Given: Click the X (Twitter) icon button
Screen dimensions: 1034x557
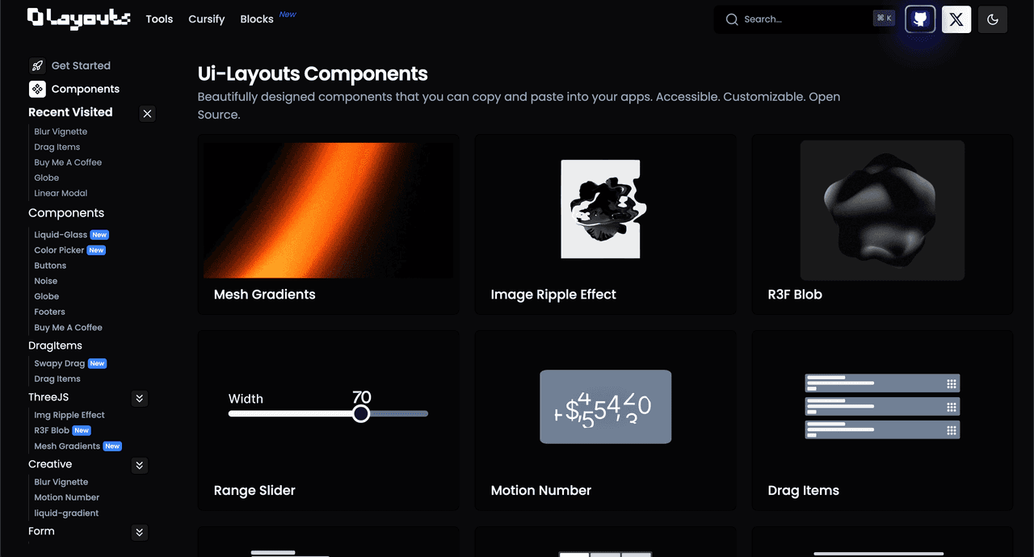Looking at the screenshot, I should (x=956, y=19).
